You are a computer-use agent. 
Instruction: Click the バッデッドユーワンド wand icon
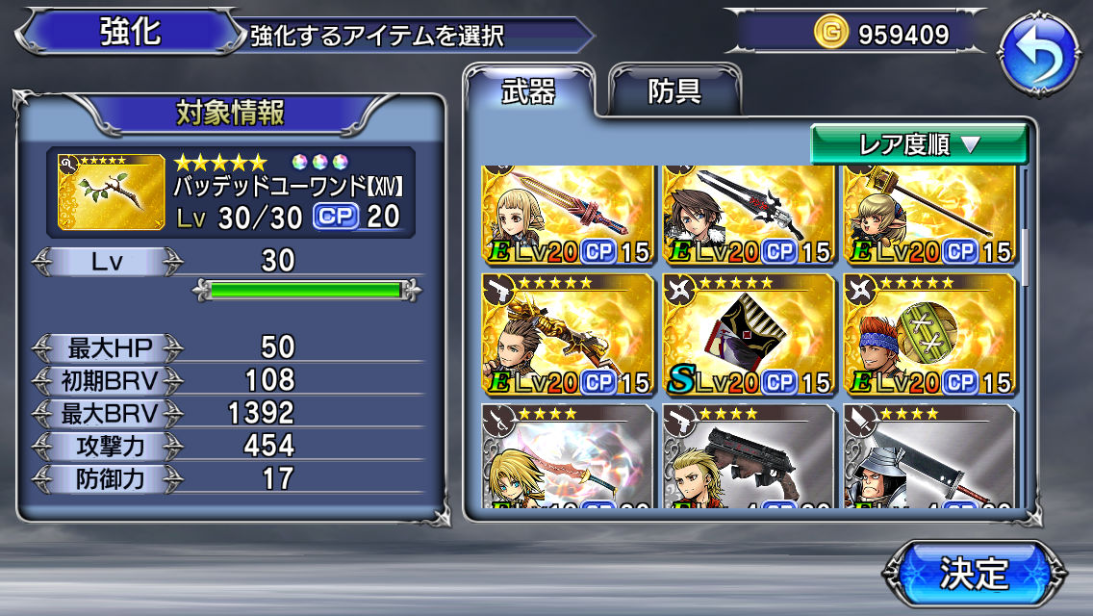[112, 192]
